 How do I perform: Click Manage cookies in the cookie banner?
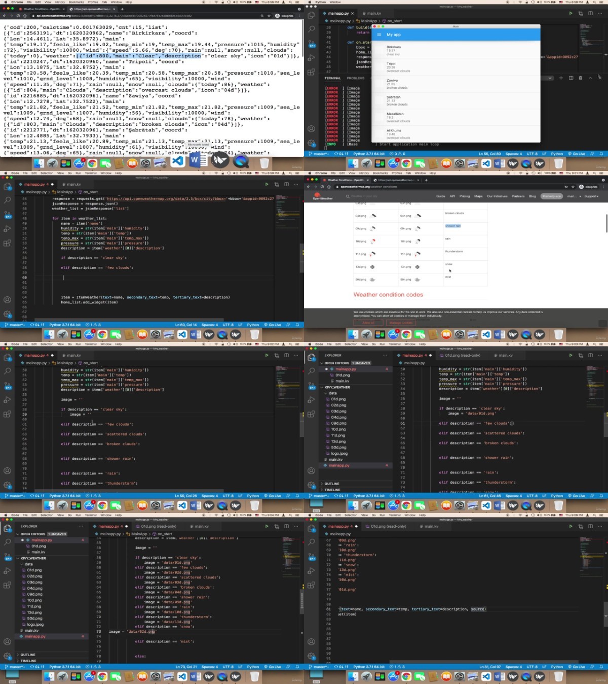point(401,323)
